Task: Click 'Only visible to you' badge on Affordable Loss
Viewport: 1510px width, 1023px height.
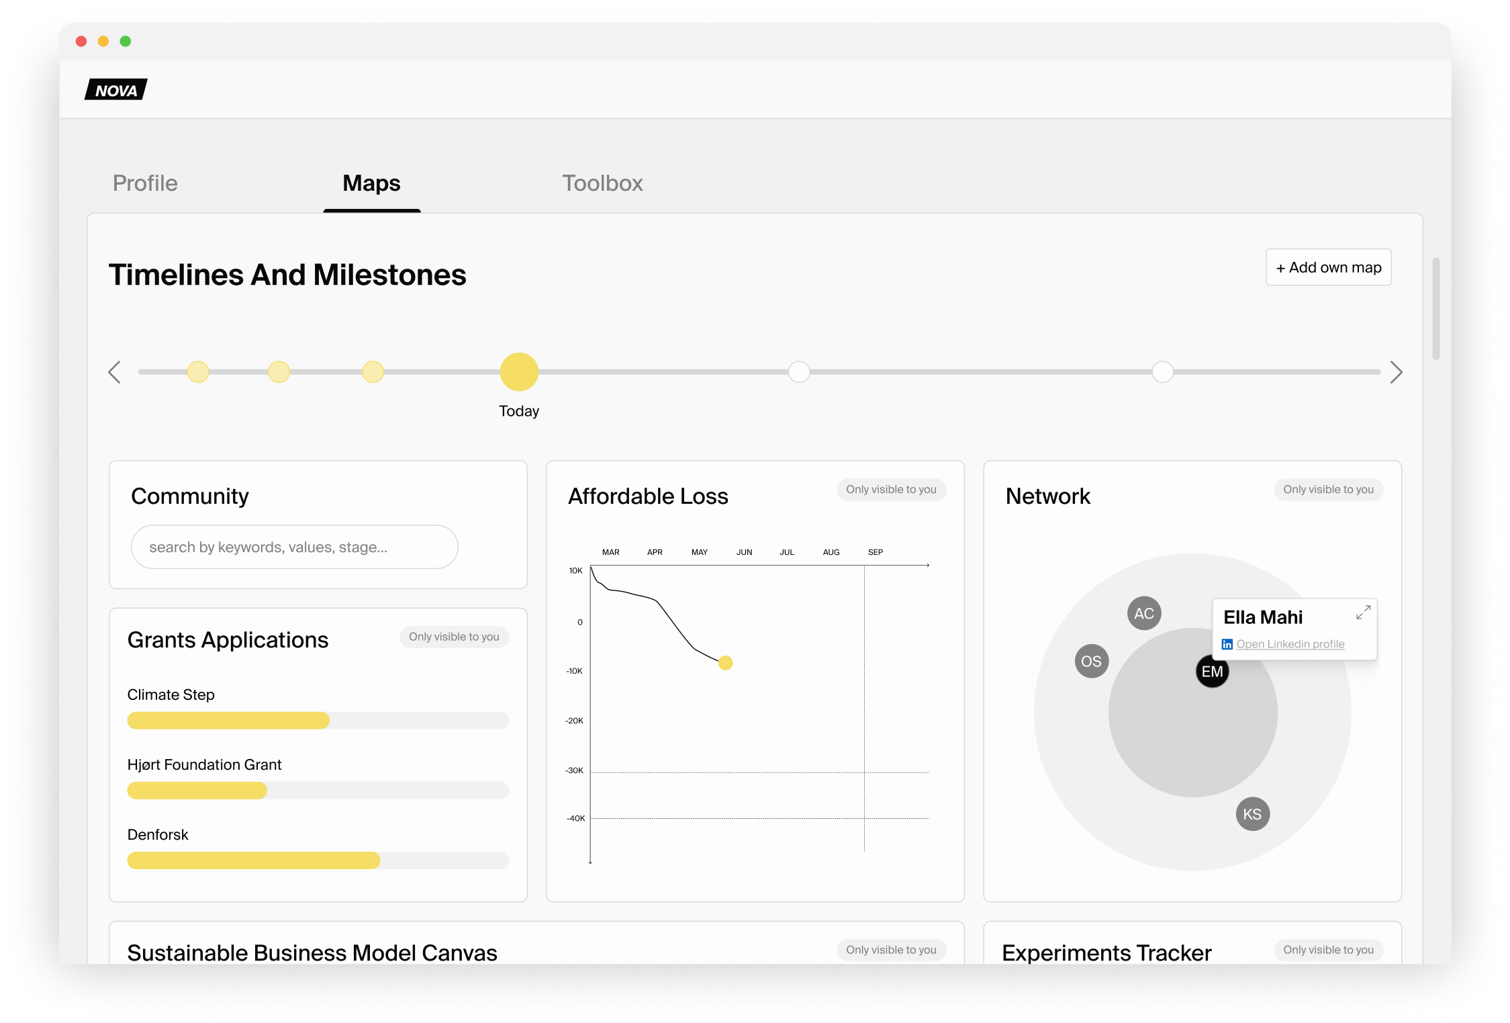Action: (891, 489)
